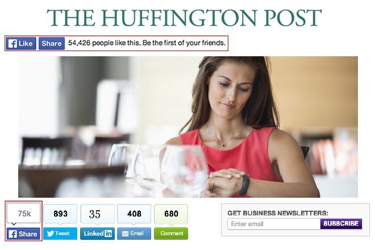Click the envelope icon on Email button
Viewport: 375px width, 250px height.
click(125, 234)
